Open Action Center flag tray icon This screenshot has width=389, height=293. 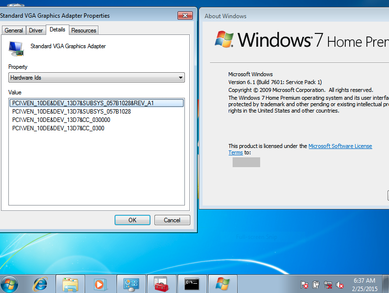pos(304,285)
